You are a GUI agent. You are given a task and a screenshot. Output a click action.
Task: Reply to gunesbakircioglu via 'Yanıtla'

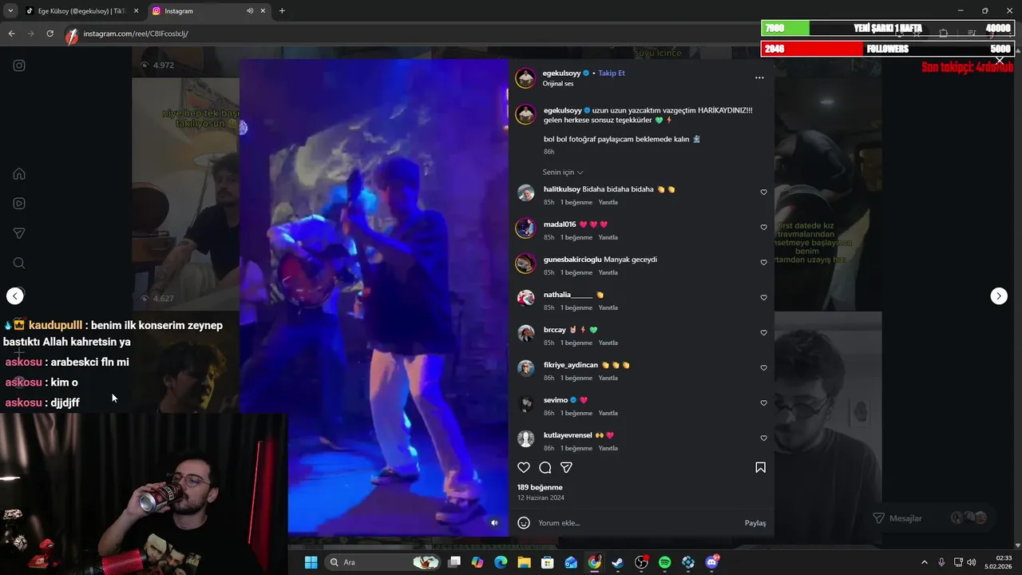(x=608, y=272)
